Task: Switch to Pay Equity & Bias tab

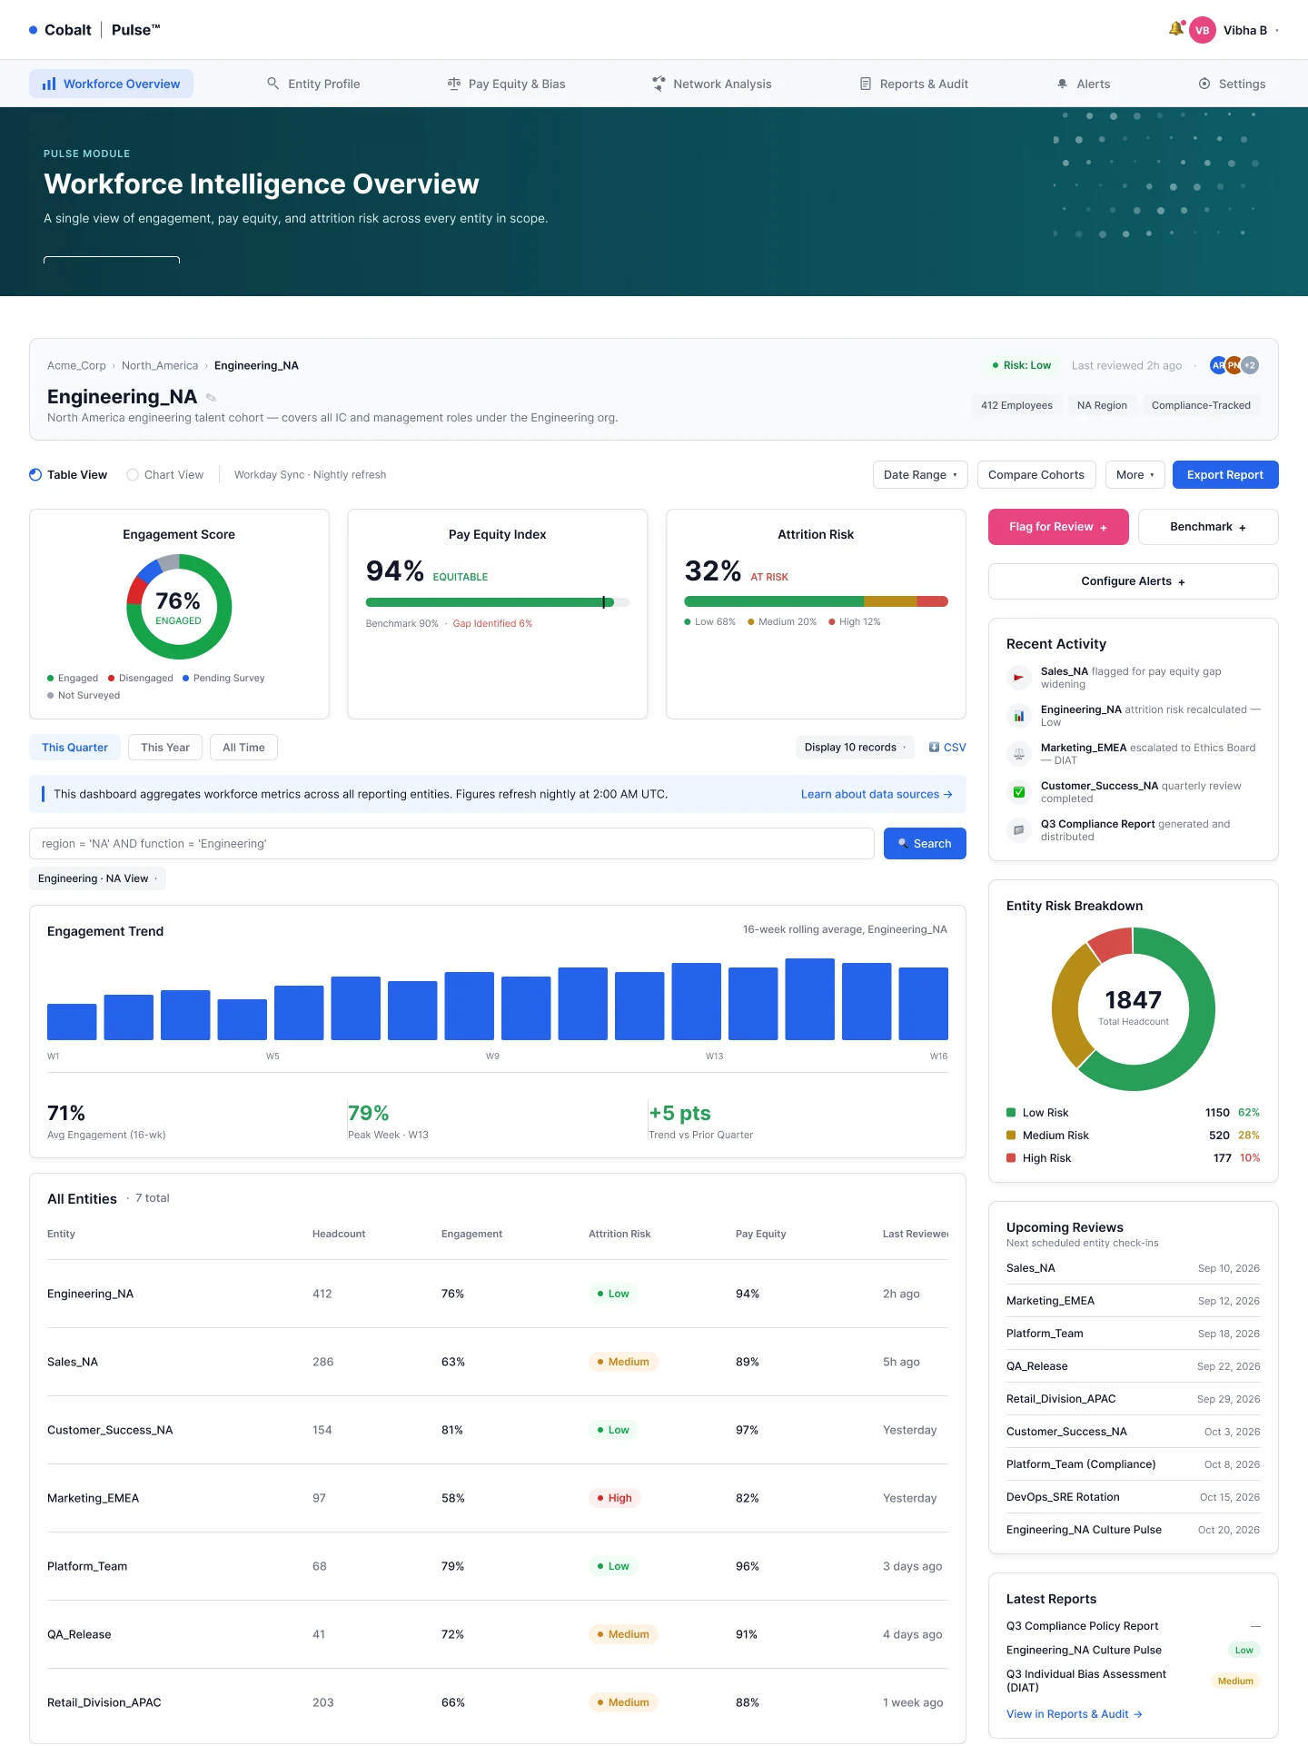Action: 506,84
